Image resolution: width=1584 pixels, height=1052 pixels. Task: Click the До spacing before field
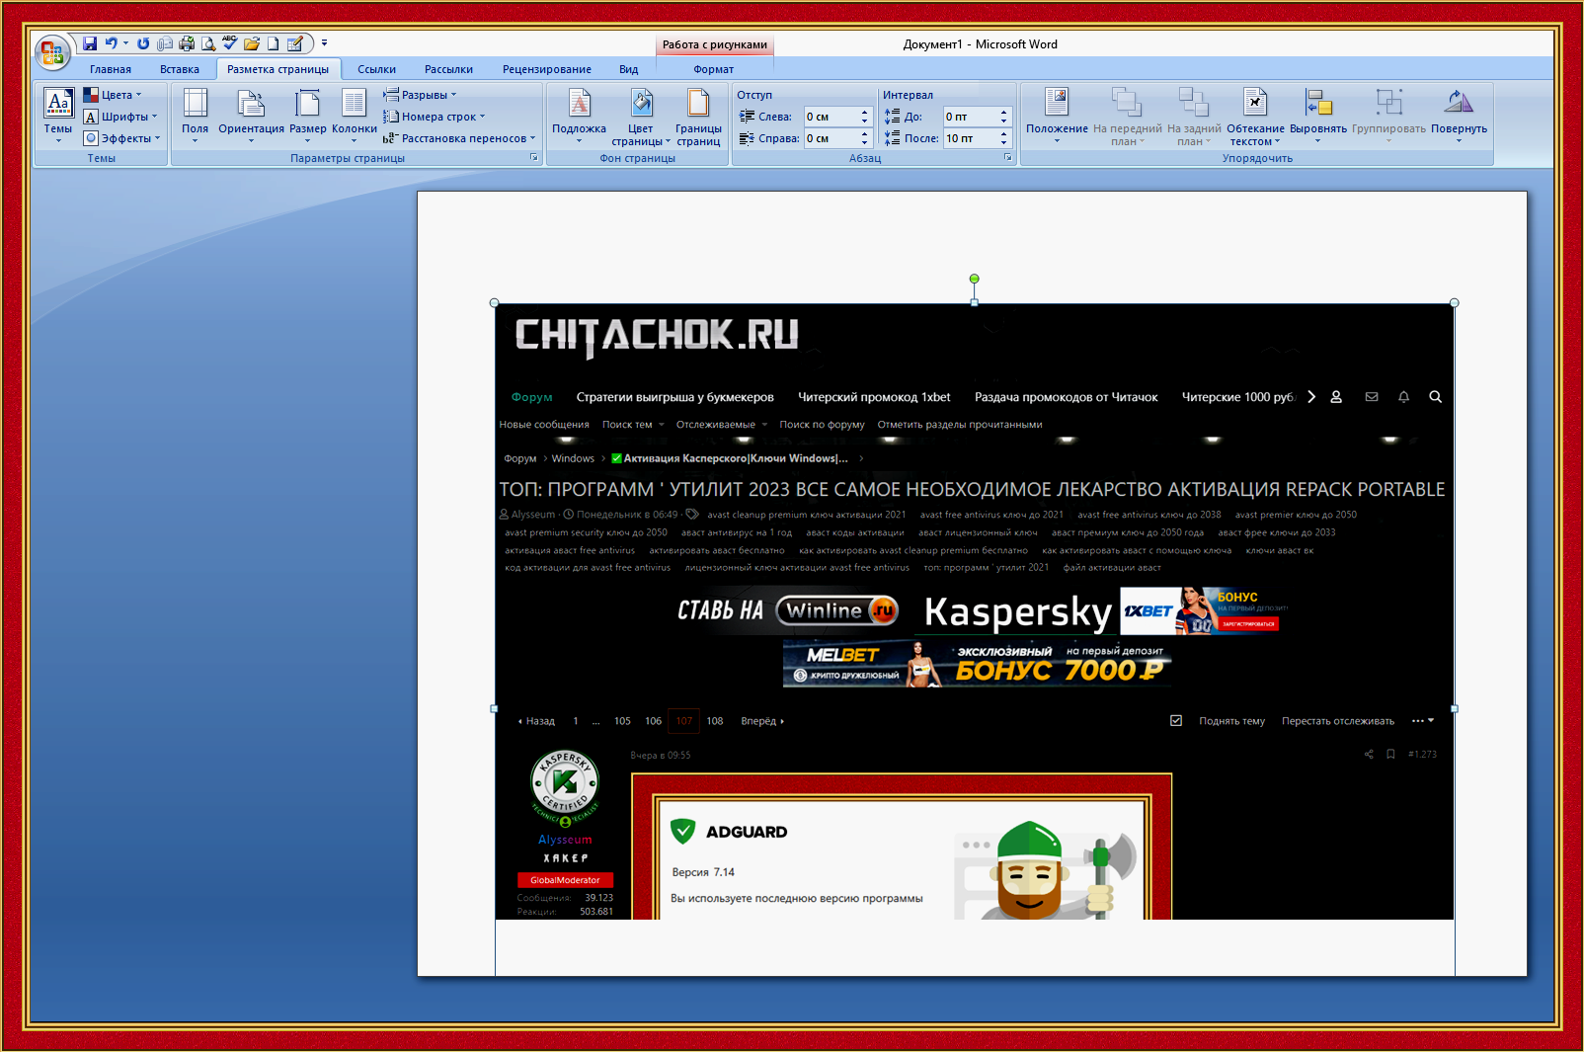coord(970,117)
